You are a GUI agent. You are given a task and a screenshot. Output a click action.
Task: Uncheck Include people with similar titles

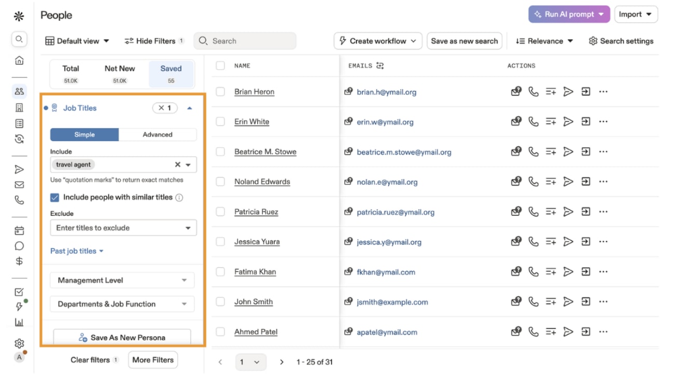point(54,198)
